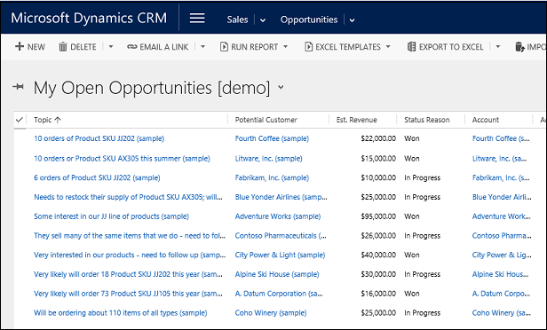The height and width of the screenshot is (330, 547).
Task: Open '10 orders or Product SKU AX305' topic
Action: pyautogui.click(x=122, y=159)
